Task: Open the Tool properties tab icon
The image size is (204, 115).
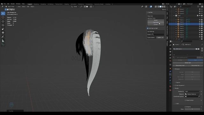Action: [170, 45]
